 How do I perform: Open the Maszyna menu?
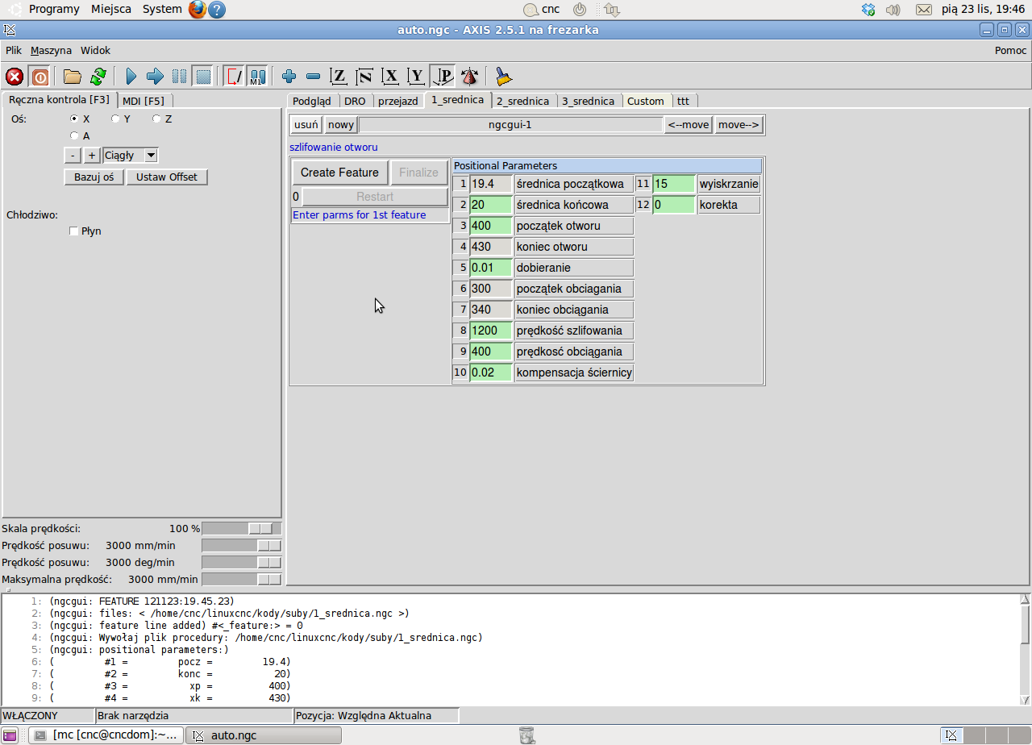coord(51,50)
